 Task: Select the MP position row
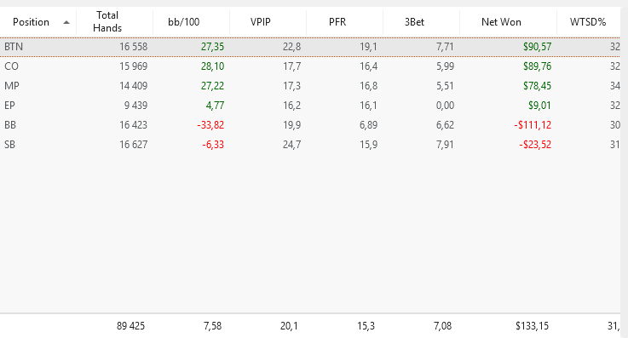pyautogui.click(x=310, y=86)
